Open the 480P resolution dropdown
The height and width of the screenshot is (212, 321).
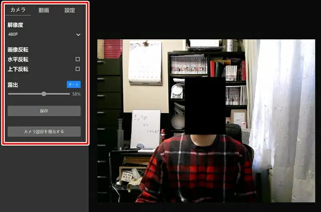point(44,34)
